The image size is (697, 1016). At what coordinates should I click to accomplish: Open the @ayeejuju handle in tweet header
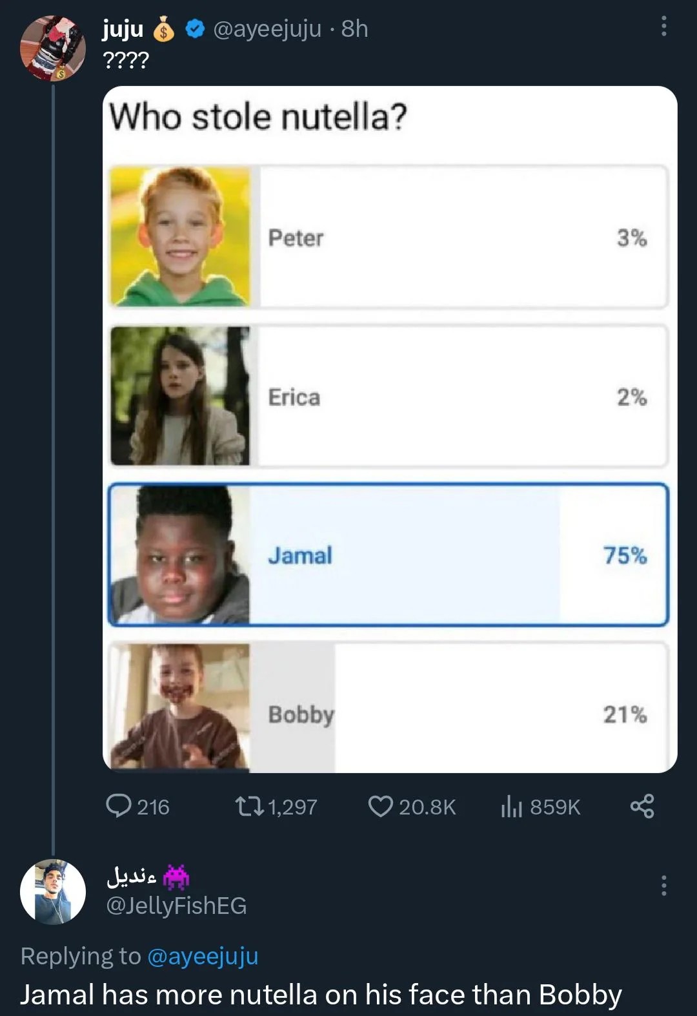[267, 29]
